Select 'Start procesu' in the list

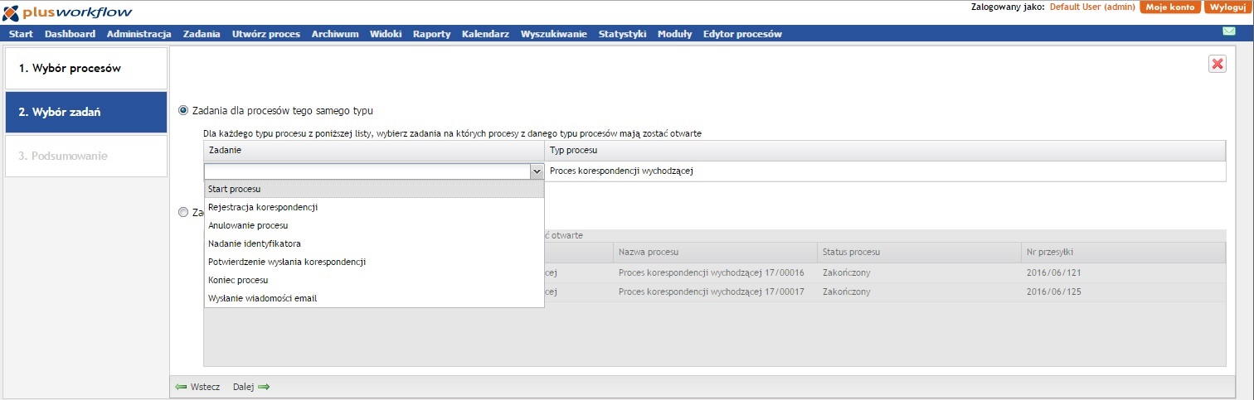[x=234, y=189]
